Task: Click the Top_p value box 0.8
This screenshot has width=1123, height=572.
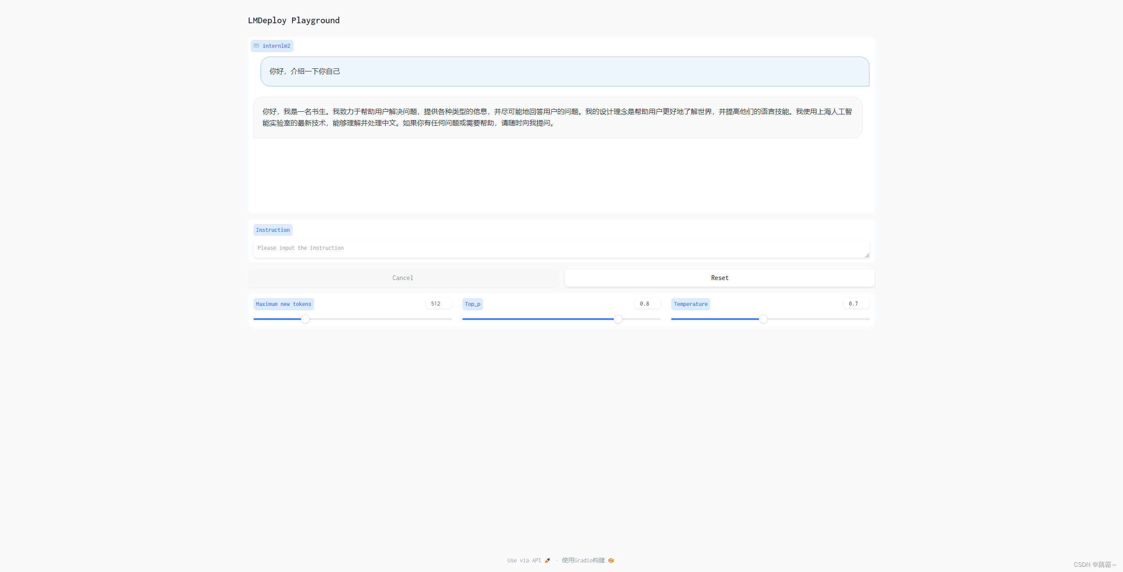Action: (647, 304)
